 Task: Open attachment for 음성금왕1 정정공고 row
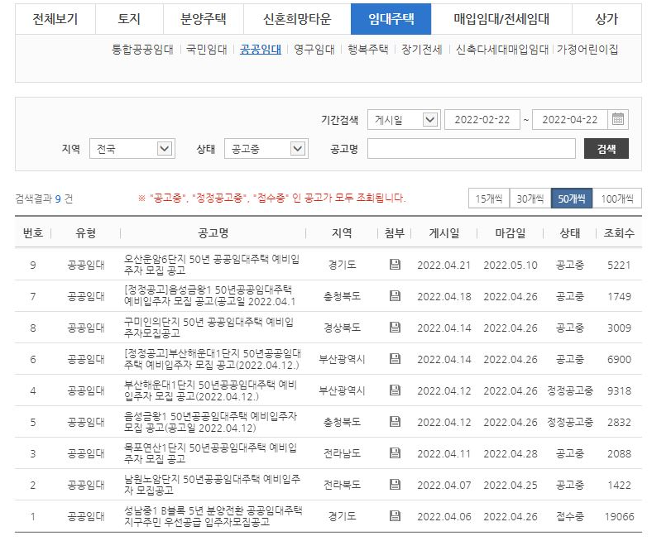(x=395, y=296)
